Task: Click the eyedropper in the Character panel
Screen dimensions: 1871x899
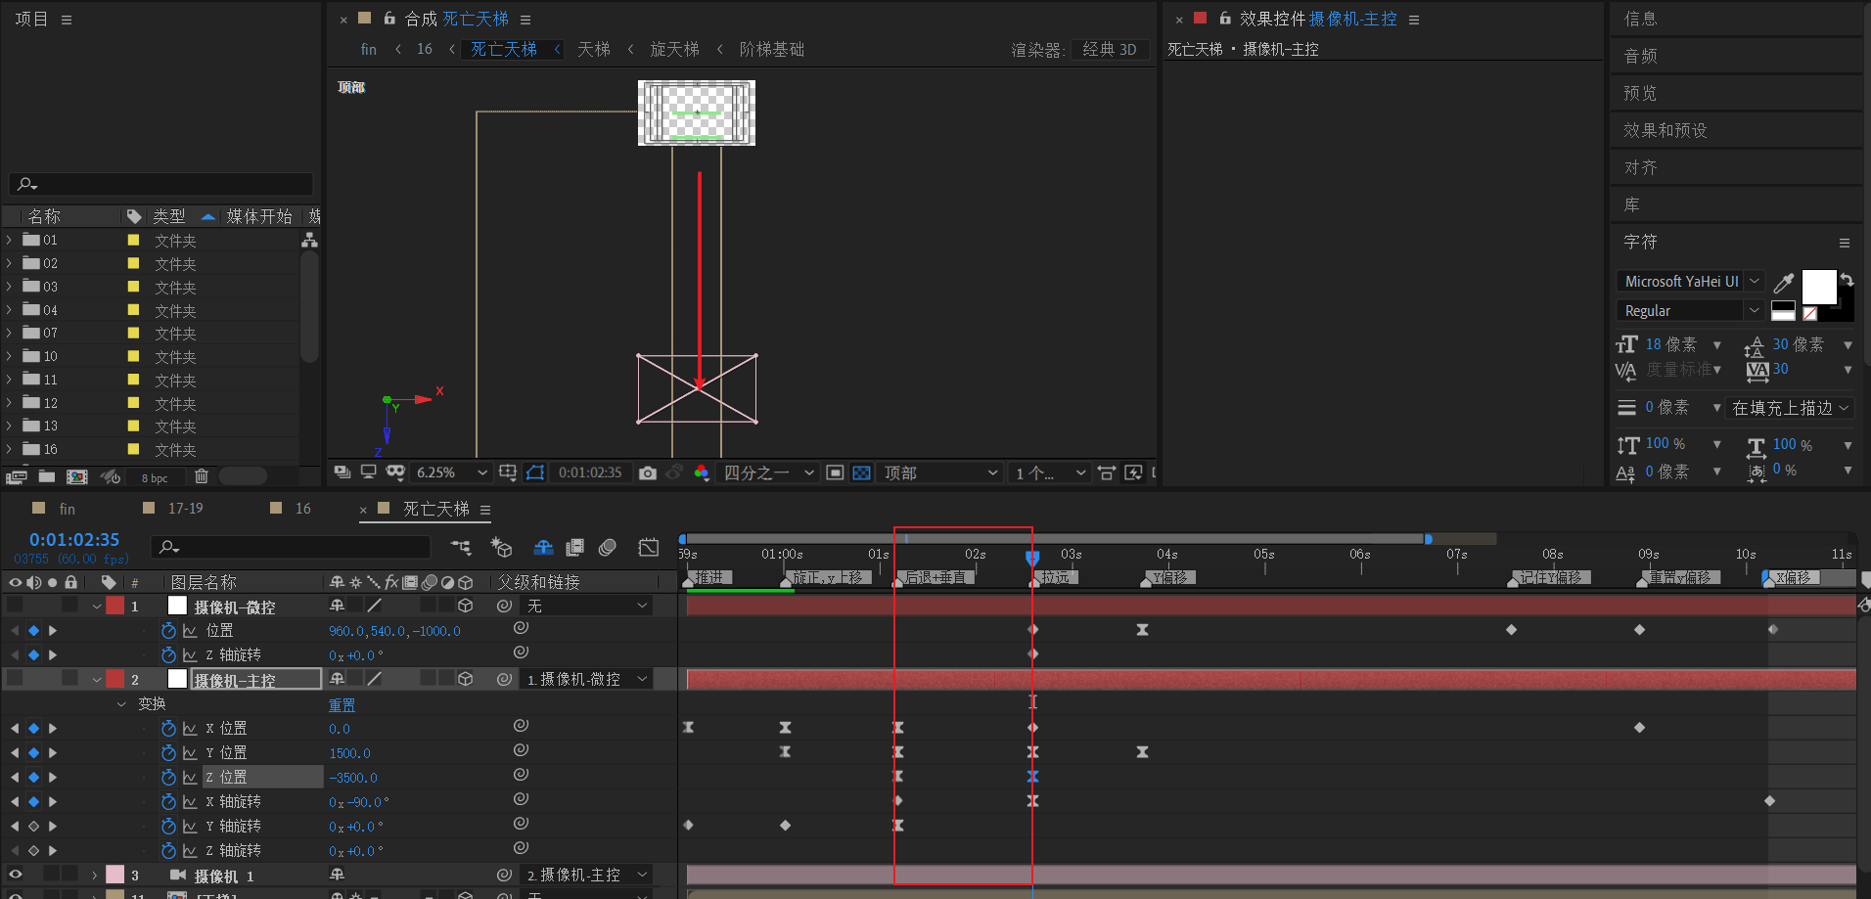Action: [1784, 283]
